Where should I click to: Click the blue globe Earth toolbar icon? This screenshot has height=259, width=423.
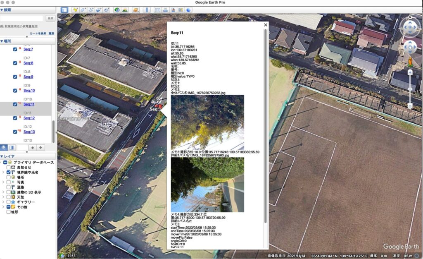188,10
